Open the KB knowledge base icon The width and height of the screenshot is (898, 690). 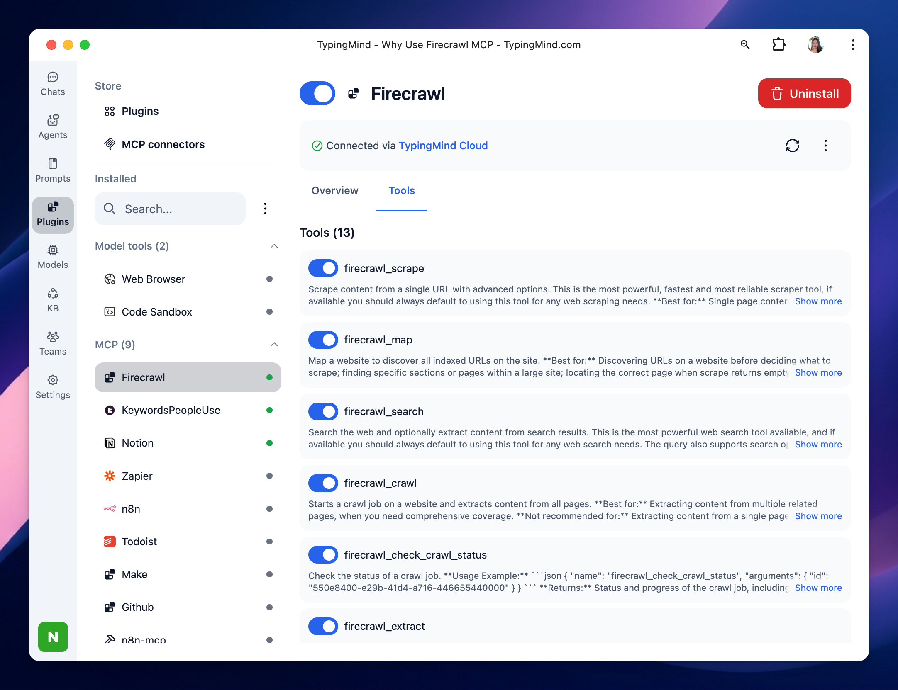[53, 300]
